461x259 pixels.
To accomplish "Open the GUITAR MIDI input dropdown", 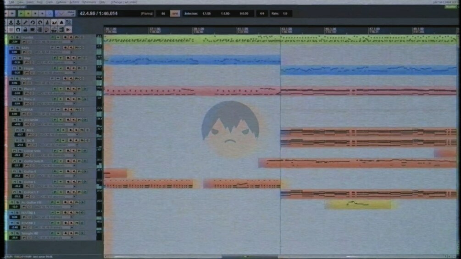I will coord(54,114).
